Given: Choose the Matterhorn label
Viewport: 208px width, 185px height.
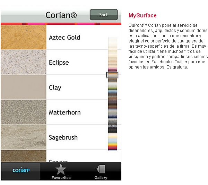Looking at the screenshot, I should click(x=65, y=112).
